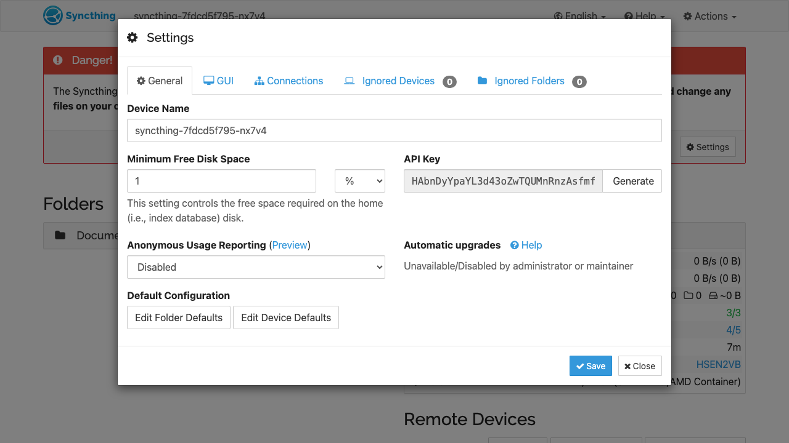Click the Minimum Free Disk Space field
The height and width of the screenshot is (443, 789).
pyautogui.click(x=221, y=181)
